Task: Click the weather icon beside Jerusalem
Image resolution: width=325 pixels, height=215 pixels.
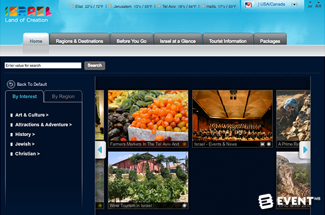Action: [x=110, y=6]
